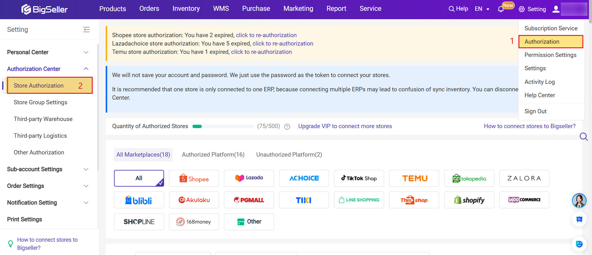Open the Products menu
592x255 pixels.
click(112, 9)
